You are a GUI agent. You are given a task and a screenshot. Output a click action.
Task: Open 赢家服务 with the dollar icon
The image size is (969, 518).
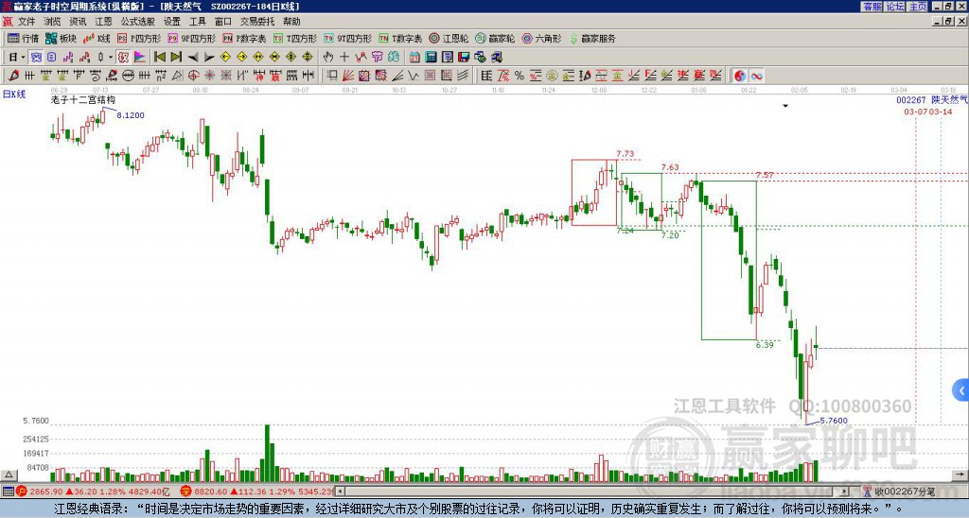(592, 38)
